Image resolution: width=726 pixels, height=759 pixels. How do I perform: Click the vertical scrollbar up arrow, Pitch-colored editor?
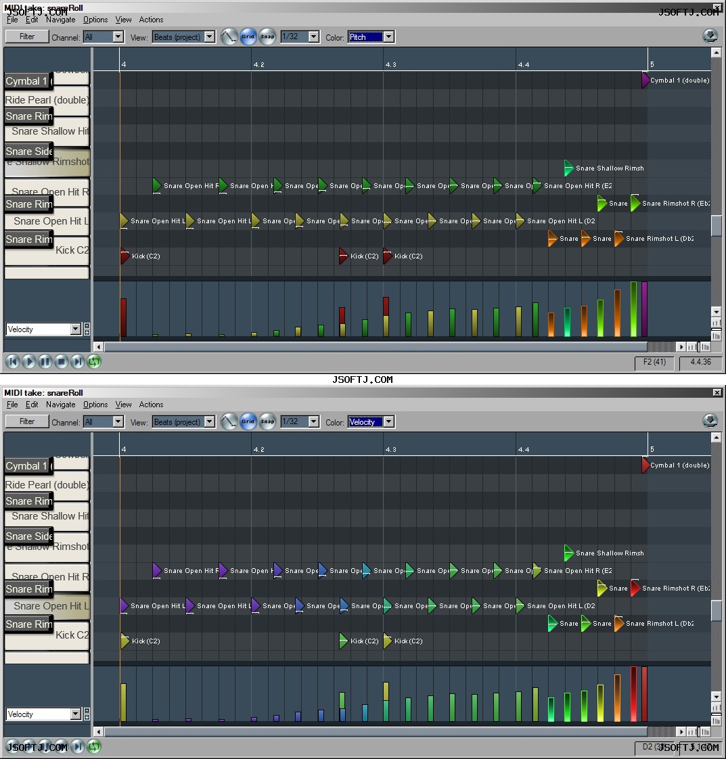click(x=716, y=53)
